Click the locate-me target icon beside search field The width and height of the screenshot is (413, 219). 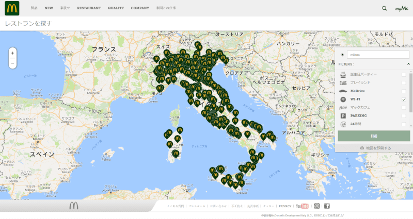tap(342, 54)
